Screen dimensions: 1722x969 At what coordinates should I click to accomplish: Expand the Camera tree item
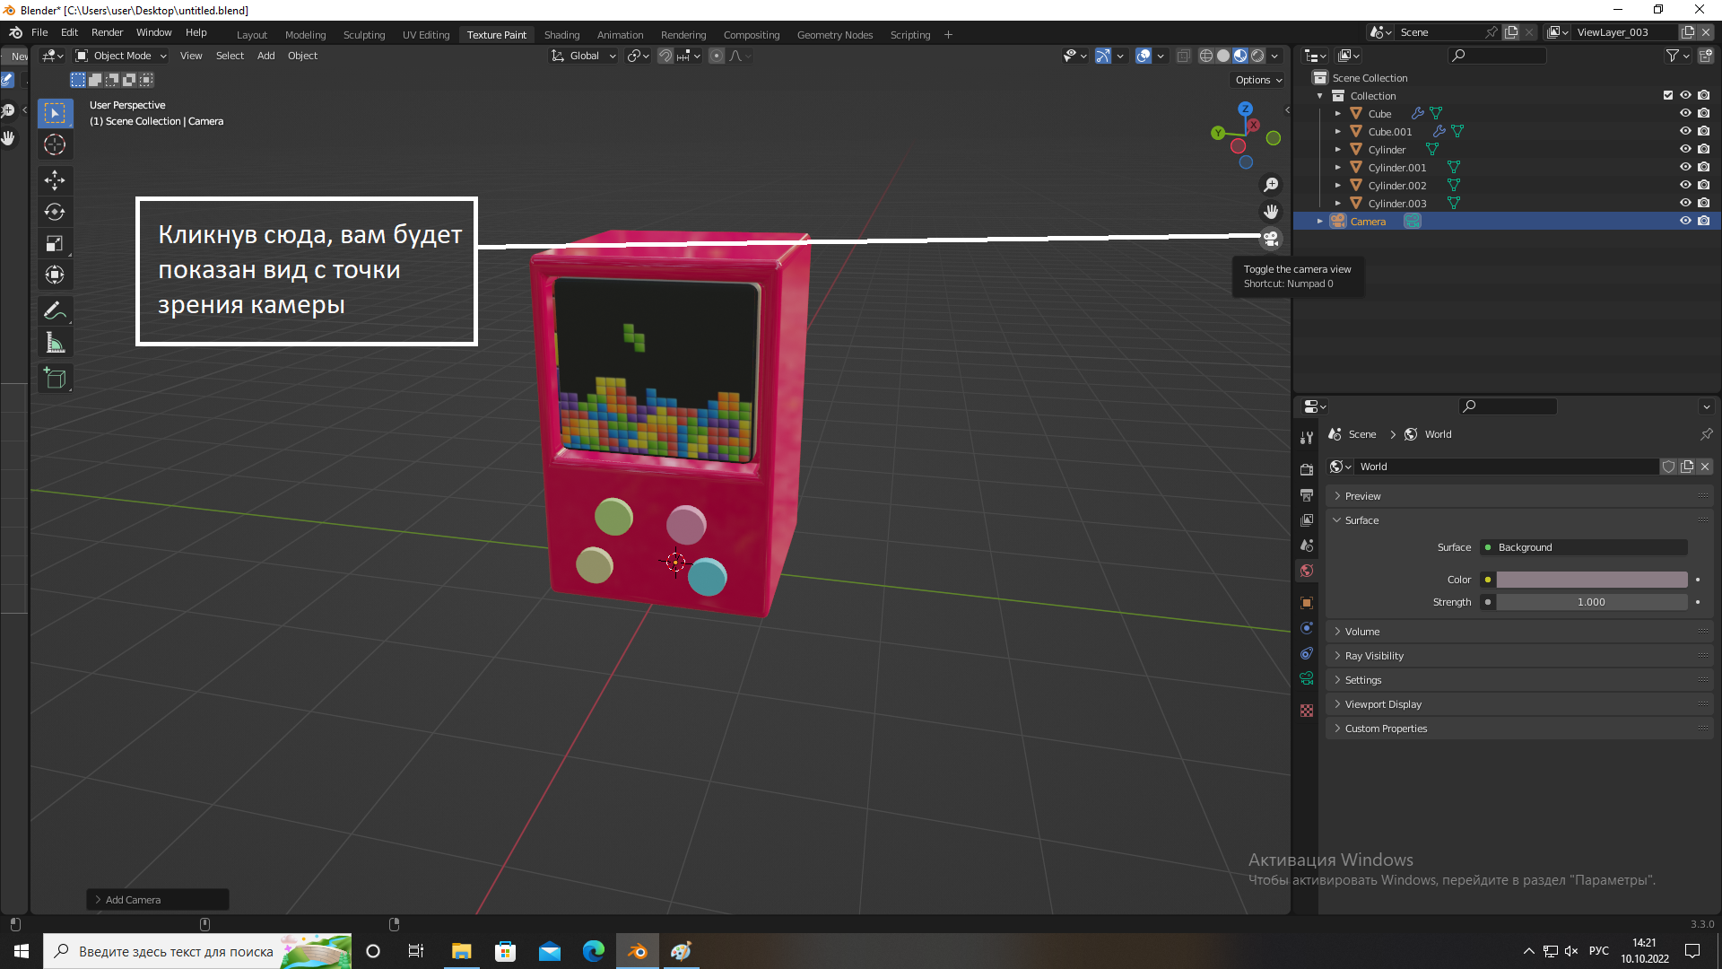1319,222
